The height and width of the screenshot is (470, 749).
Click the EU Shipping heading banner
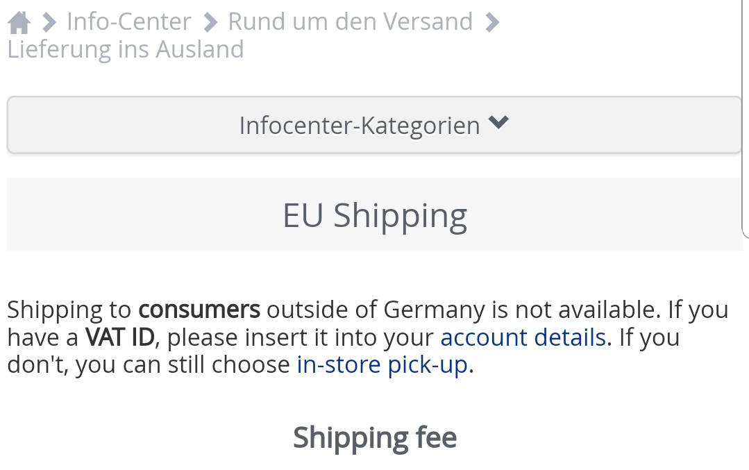coord(374,214)
